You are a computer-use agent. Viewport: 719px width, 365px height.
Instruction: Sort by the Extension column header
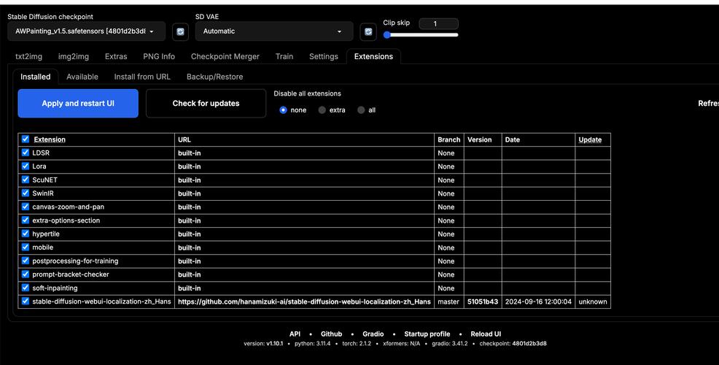pos(50,139)
